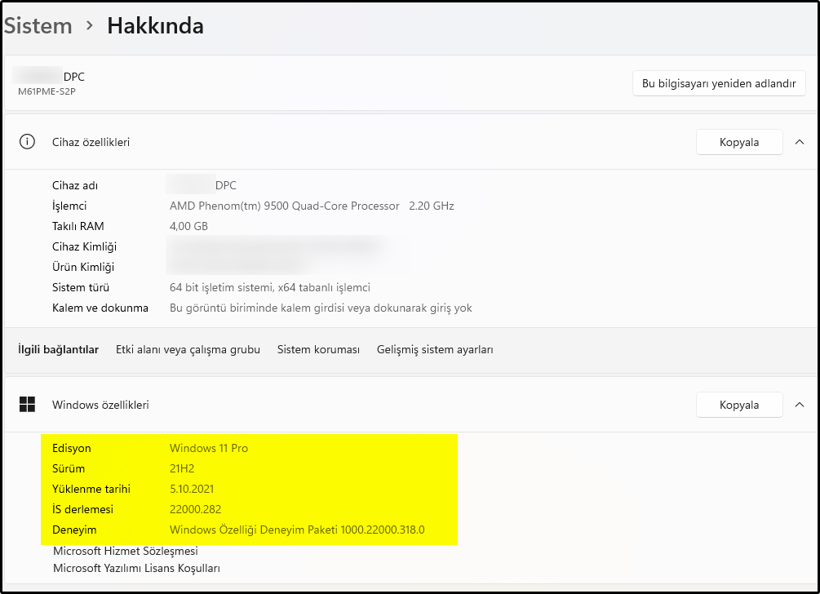This screenshot has width=820, height=594.
Task: Click the Sürüm label
Action: (68, 468)
